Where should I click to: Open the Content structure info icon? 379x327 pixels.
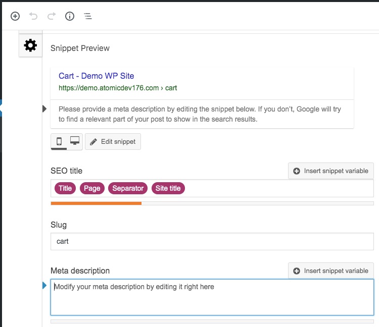click(x=70, y=16)
